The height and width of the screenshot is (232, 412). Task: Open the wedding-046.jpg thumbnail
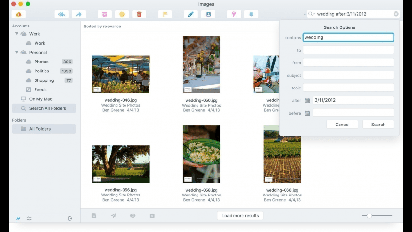click(x=121, y=74)
